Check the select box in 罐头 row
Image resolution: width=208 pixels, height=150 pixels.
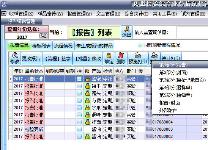pyautogui.click(x=79, y=93)
